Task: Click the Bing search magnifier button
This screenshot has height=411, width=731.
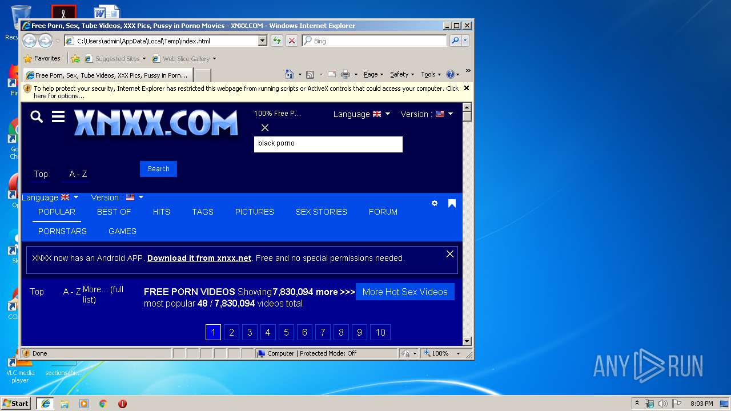Action: coord(455,41)
